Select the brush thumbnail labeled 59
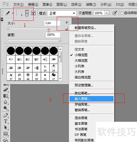This screenshot has height=142, width=137. coord(36,77)
